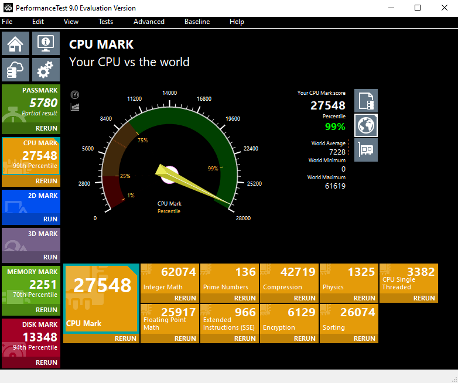Click the green 99% percentile value

pyautogui.click(x=335, y=126)
